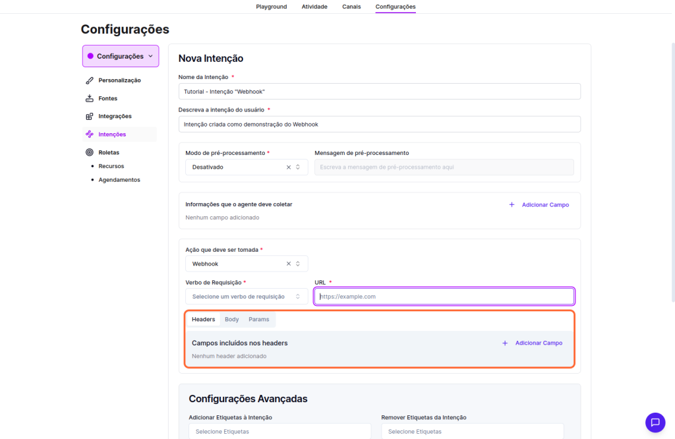Clear the Webhook action selection
This screenshot has height=439, width=675.
[x=288, y=264]
